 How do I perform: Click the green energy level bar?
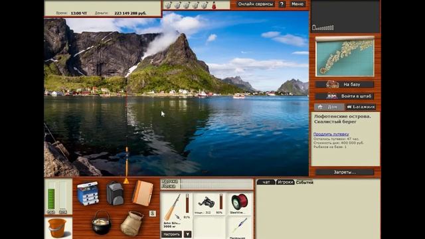[x=51, y=199]
